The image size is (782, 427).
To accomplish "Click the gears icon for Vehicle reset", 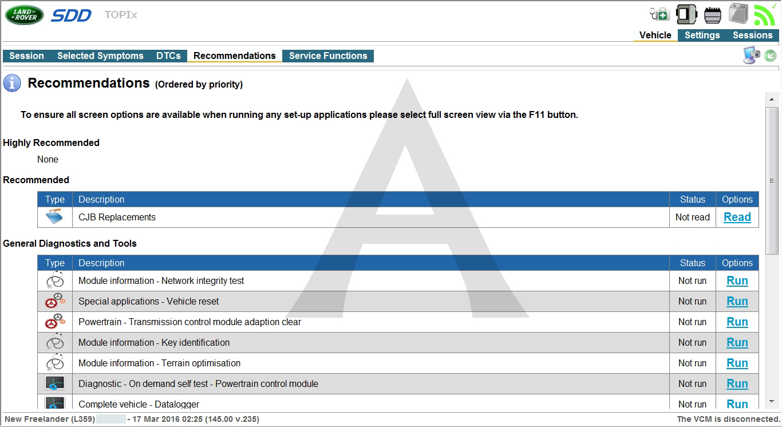I will pyautogui.click(x=55, y=302).
